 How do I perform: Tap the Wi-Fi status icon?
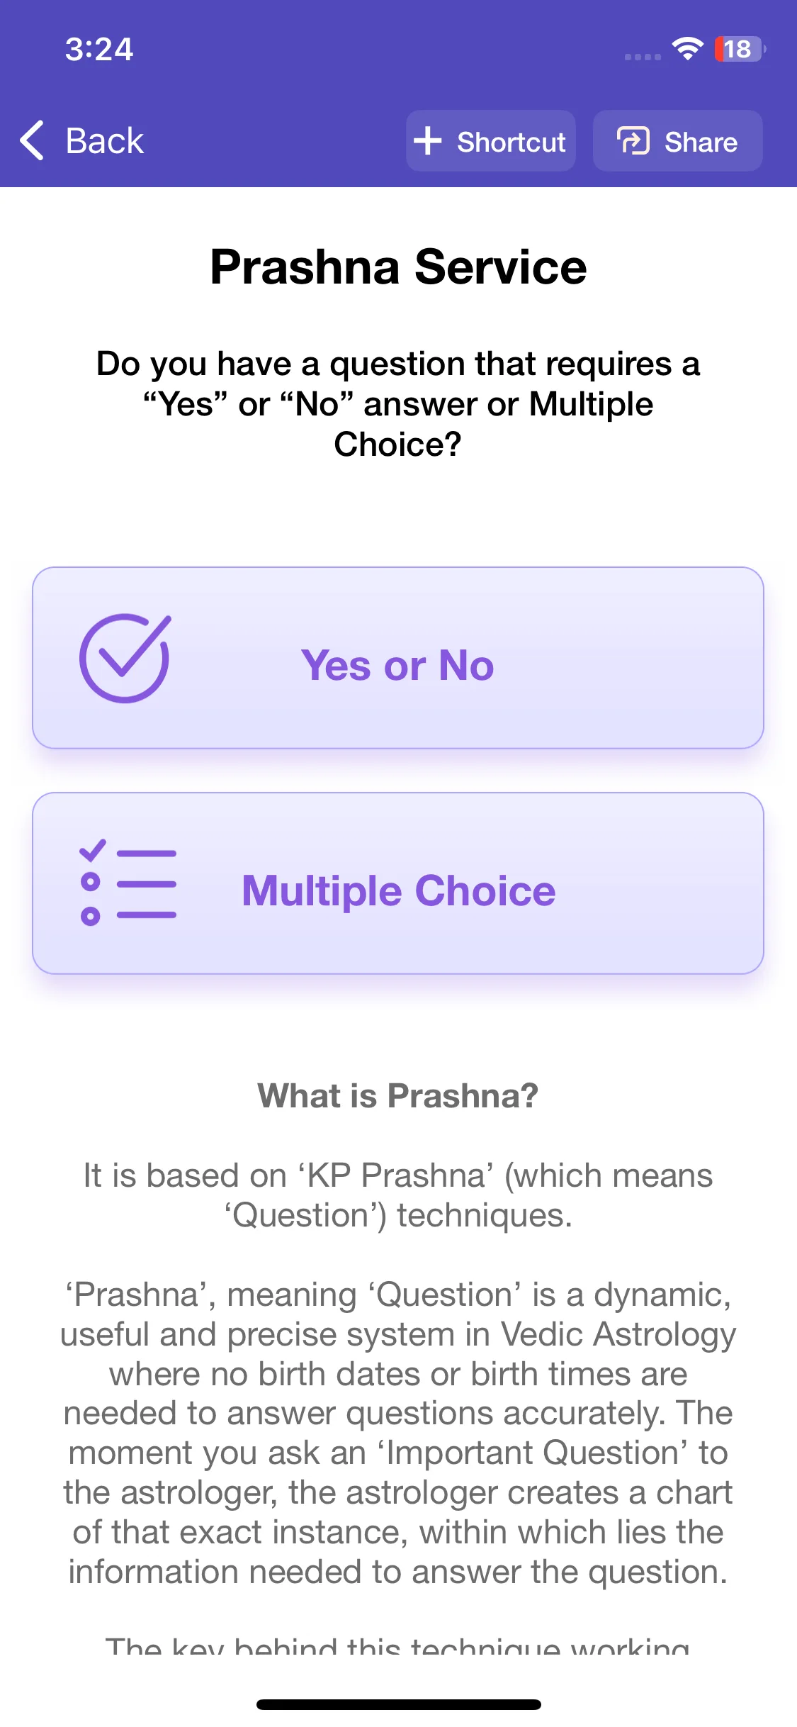click(x=687, y=49)
